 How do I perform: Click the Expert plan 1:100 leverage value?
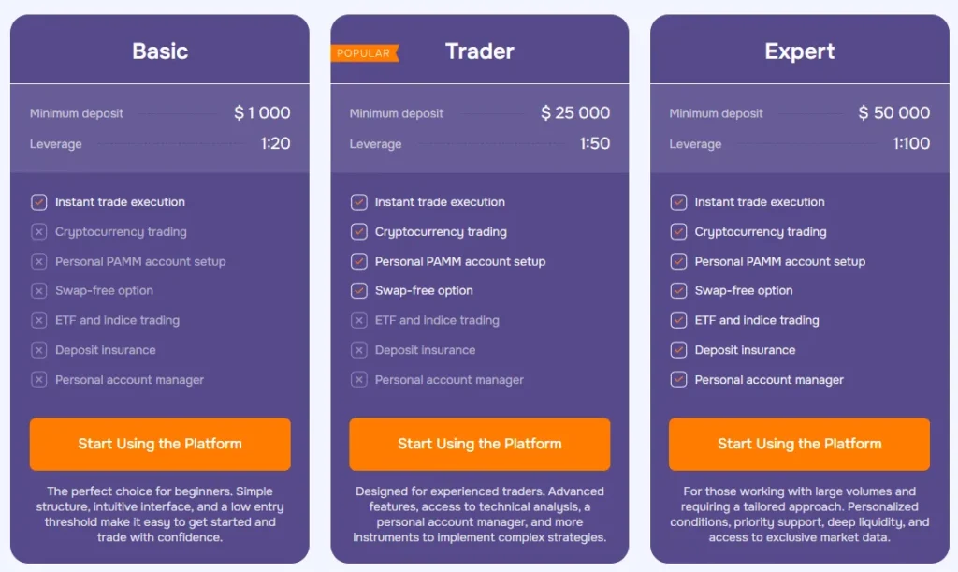tap(910, 144)
